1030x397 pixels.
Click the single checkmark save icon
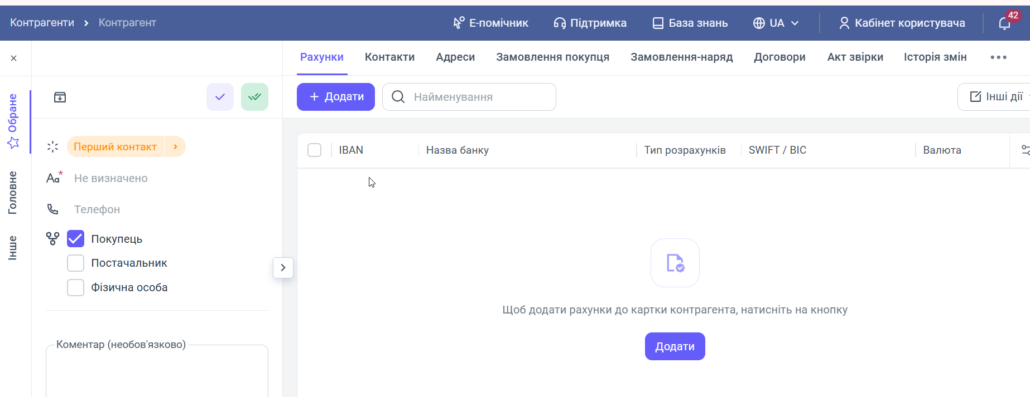click(x=220, y=97)
